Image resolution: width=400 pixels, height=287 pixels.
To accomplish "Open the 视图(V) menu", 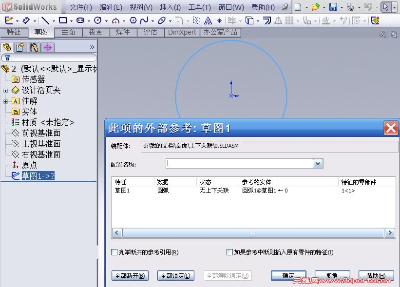I will point(141,7).
